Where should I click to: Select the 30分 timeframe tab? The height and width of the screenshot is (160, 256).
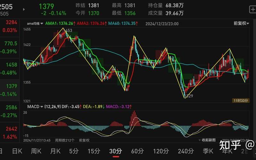click(116, 151)
